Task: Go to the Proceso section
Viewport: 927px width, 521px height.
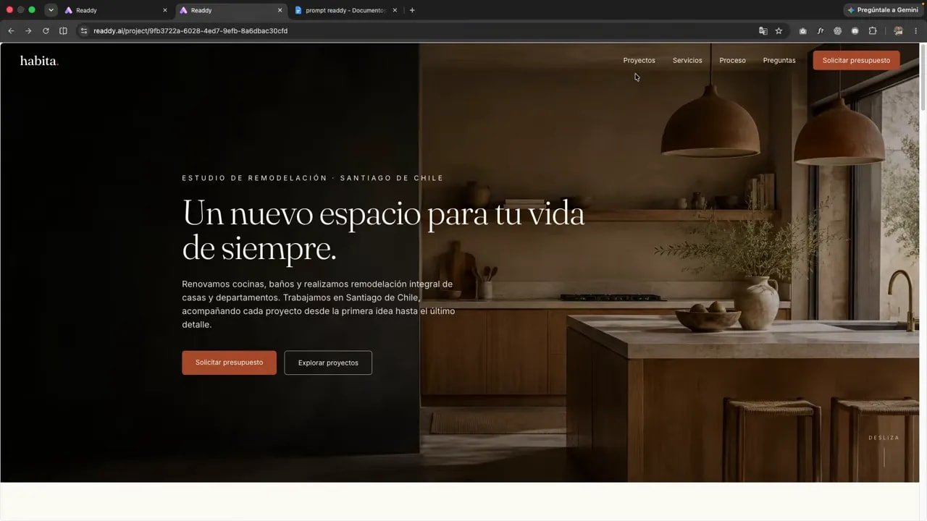Action: click(x=732, y=60)
